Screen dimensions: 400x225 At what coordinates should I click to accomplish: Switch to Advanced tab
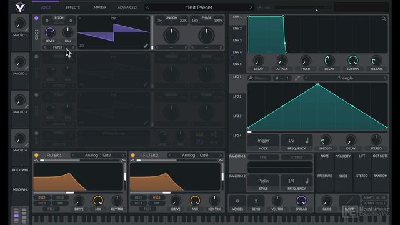[x=127, y=7]
